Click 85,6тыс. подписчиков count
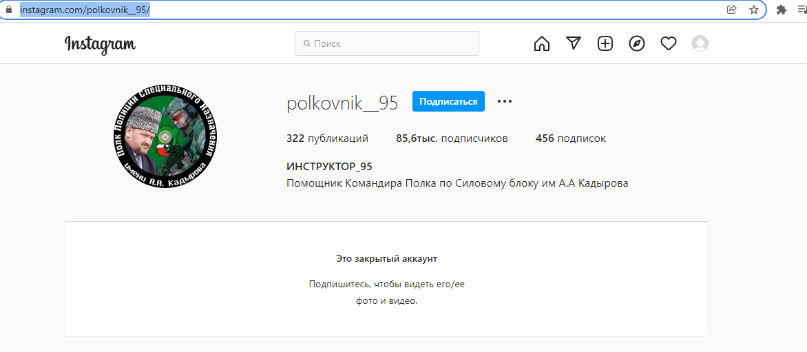The height and width of the screenshot is (352, 807). pos(452,138)
